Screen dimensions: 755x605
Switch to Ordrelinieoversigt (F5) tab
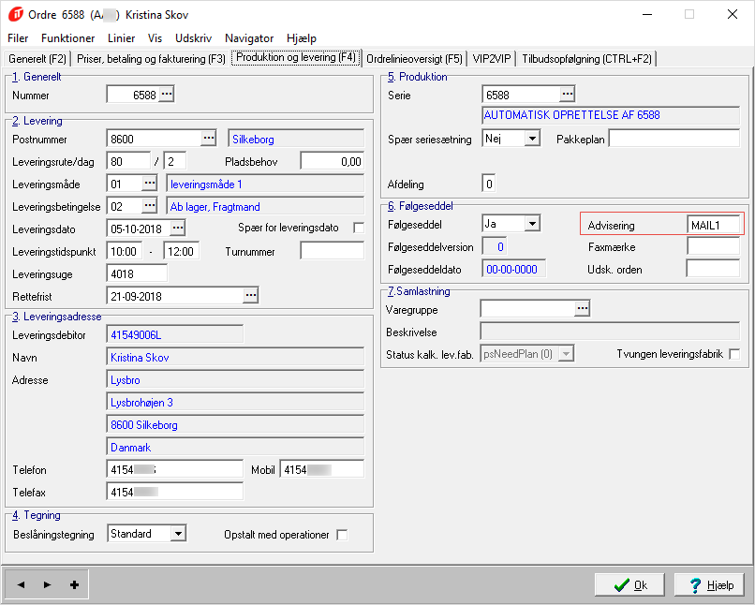(414, 59)
